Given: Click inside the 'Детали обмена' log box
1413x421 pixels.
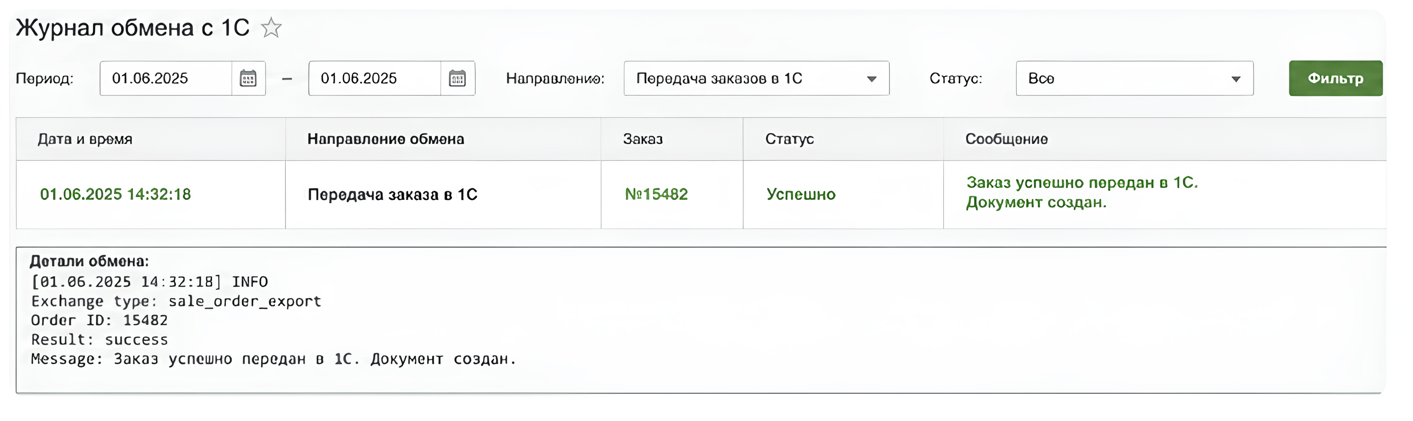Looking at the screenshot, I should click(701, 320).
